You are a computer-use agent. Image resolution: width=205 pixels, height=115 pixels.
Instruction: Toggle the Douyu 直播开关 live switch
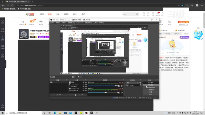(32, 21)
